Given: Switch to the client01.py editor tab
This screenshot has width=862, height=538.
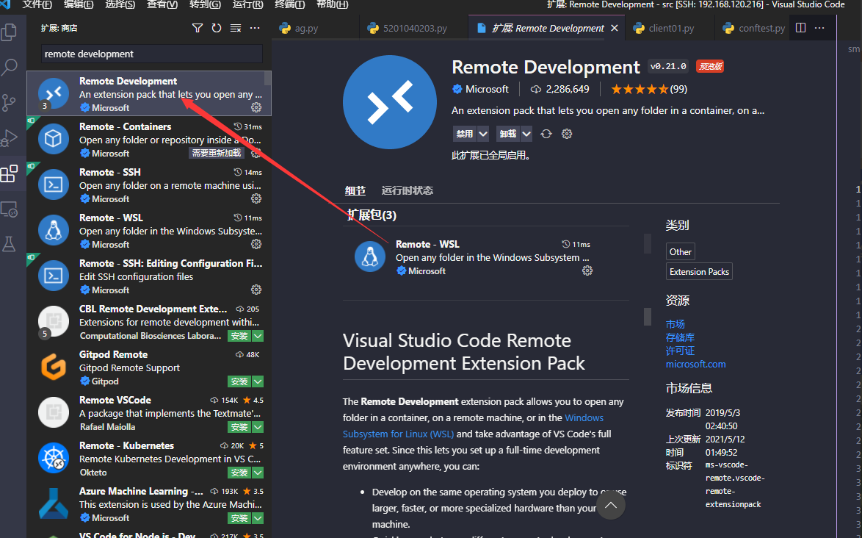Looking at the screenshot, I should pos(670,28).
